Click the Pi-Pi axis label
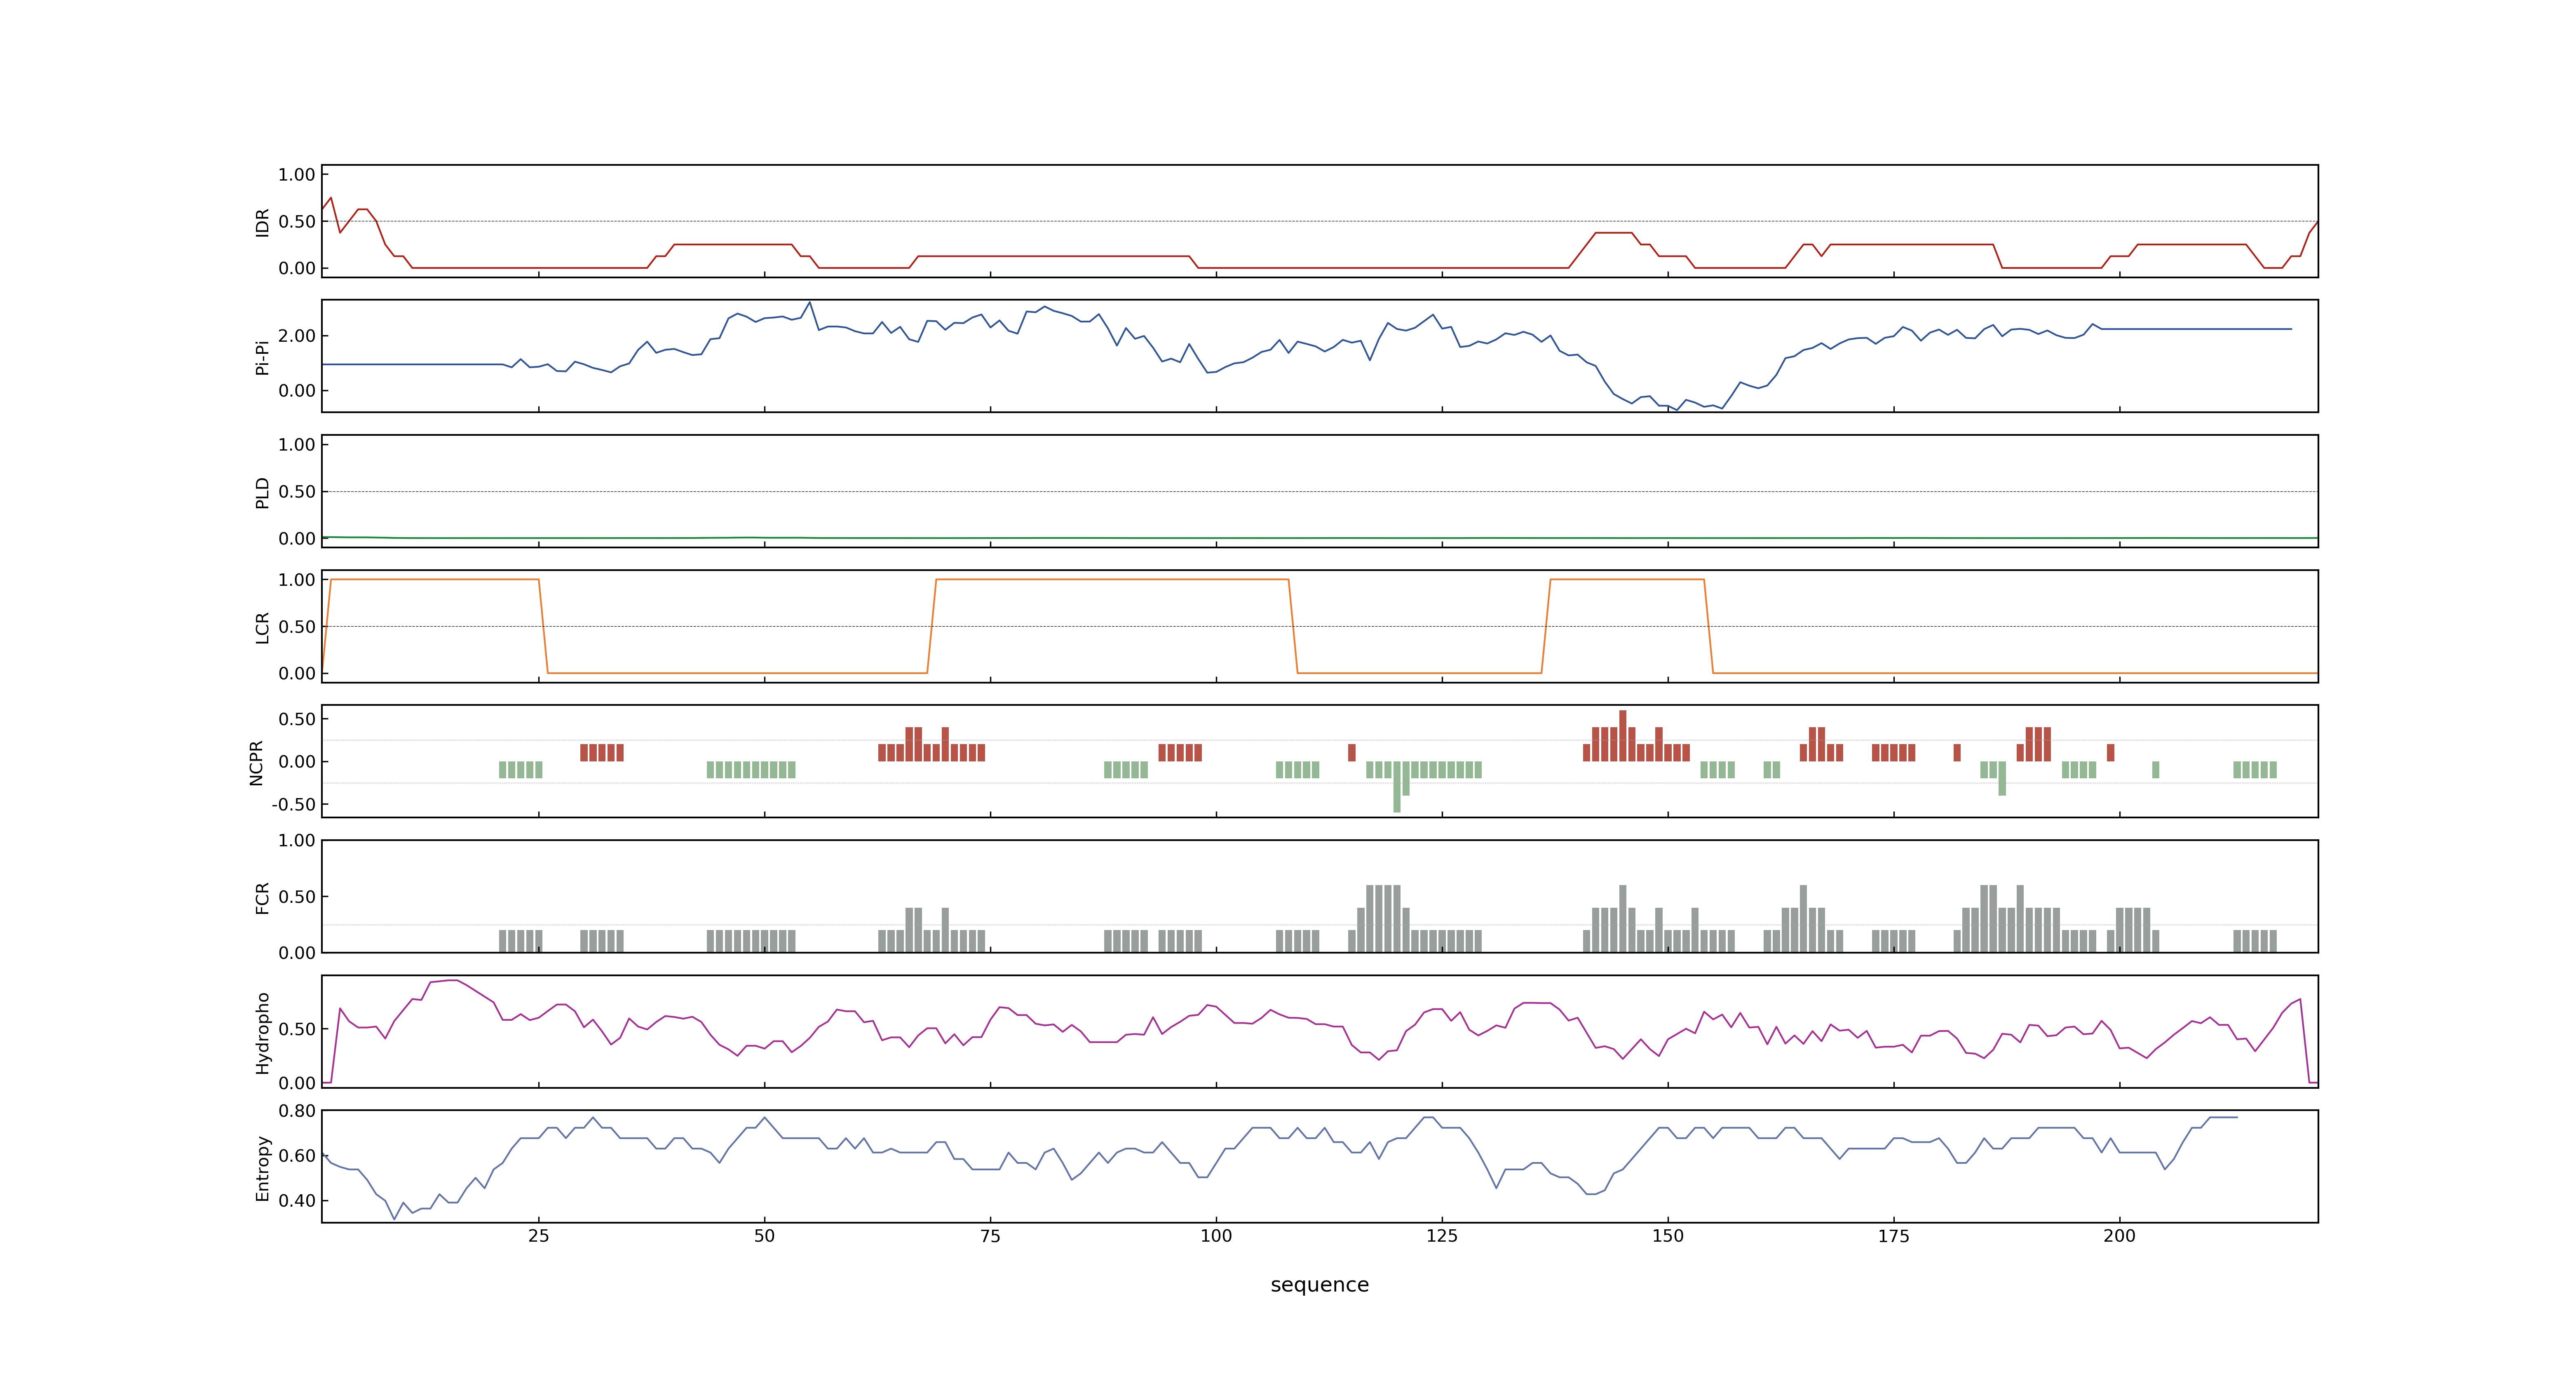 click(x=262, y=357)
